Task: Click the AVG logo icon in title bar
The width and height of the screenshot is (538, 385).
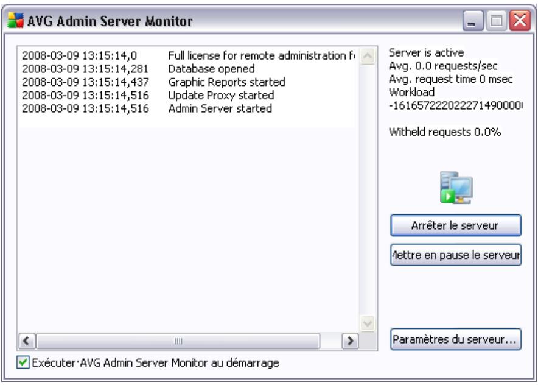Action: 15,21
